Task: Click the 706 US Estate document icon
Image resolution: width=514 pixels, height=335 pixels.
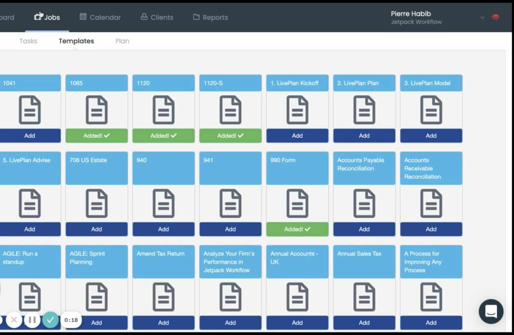Action: 97,204
